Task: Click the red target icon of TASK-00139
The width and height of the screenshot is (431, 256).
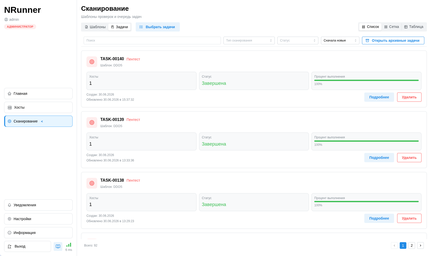Action: tap(92, 122)
